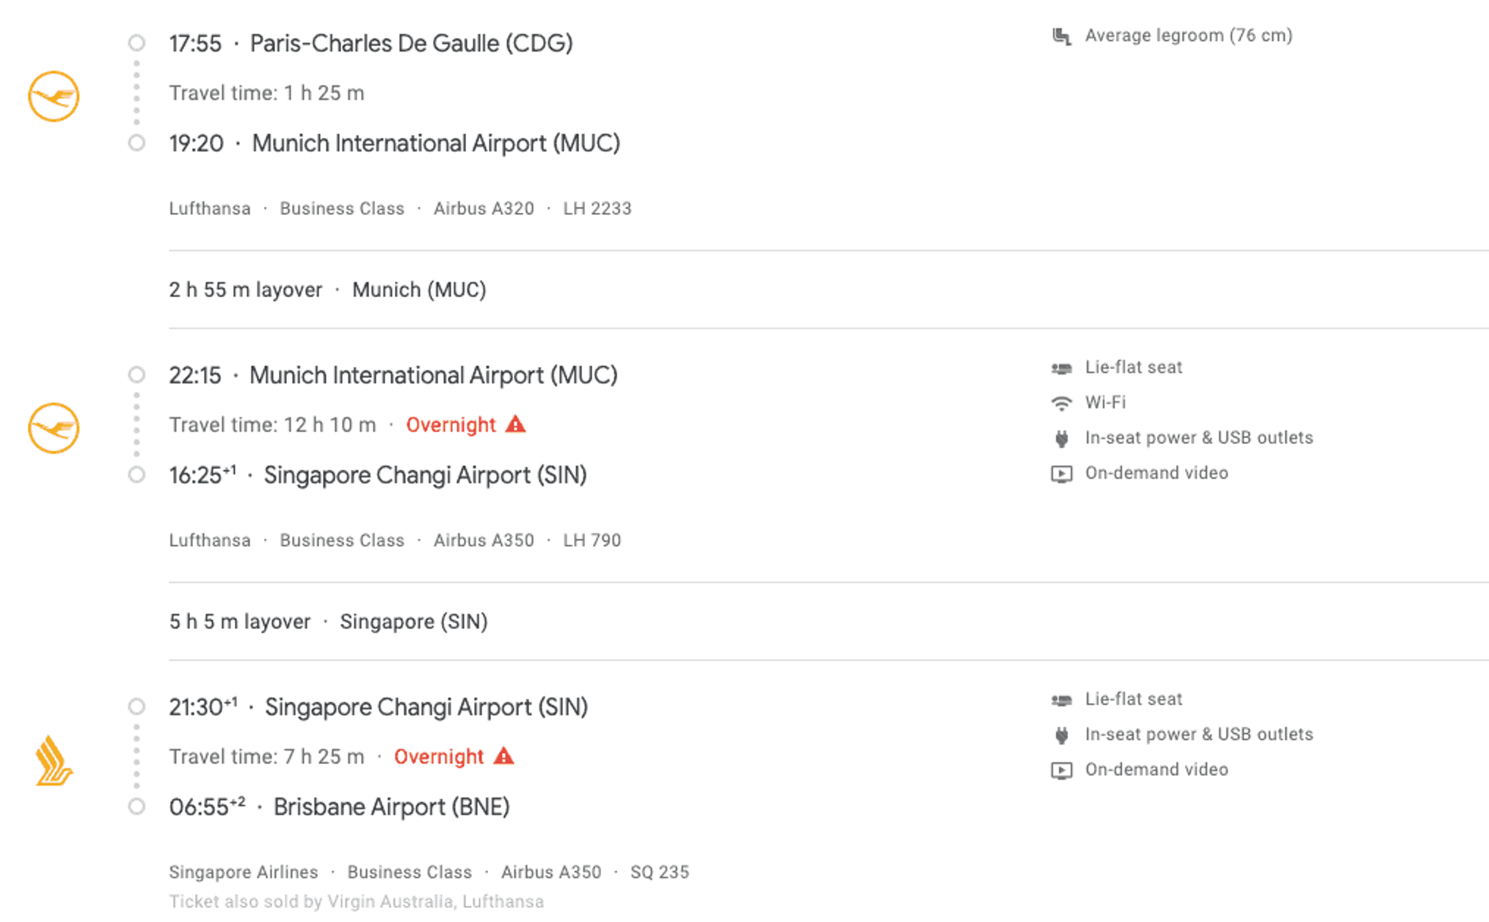Click the on-demand video icon for flight LH 790
The height and width of the screenshot is (922, 1489).
point(1061,474)
